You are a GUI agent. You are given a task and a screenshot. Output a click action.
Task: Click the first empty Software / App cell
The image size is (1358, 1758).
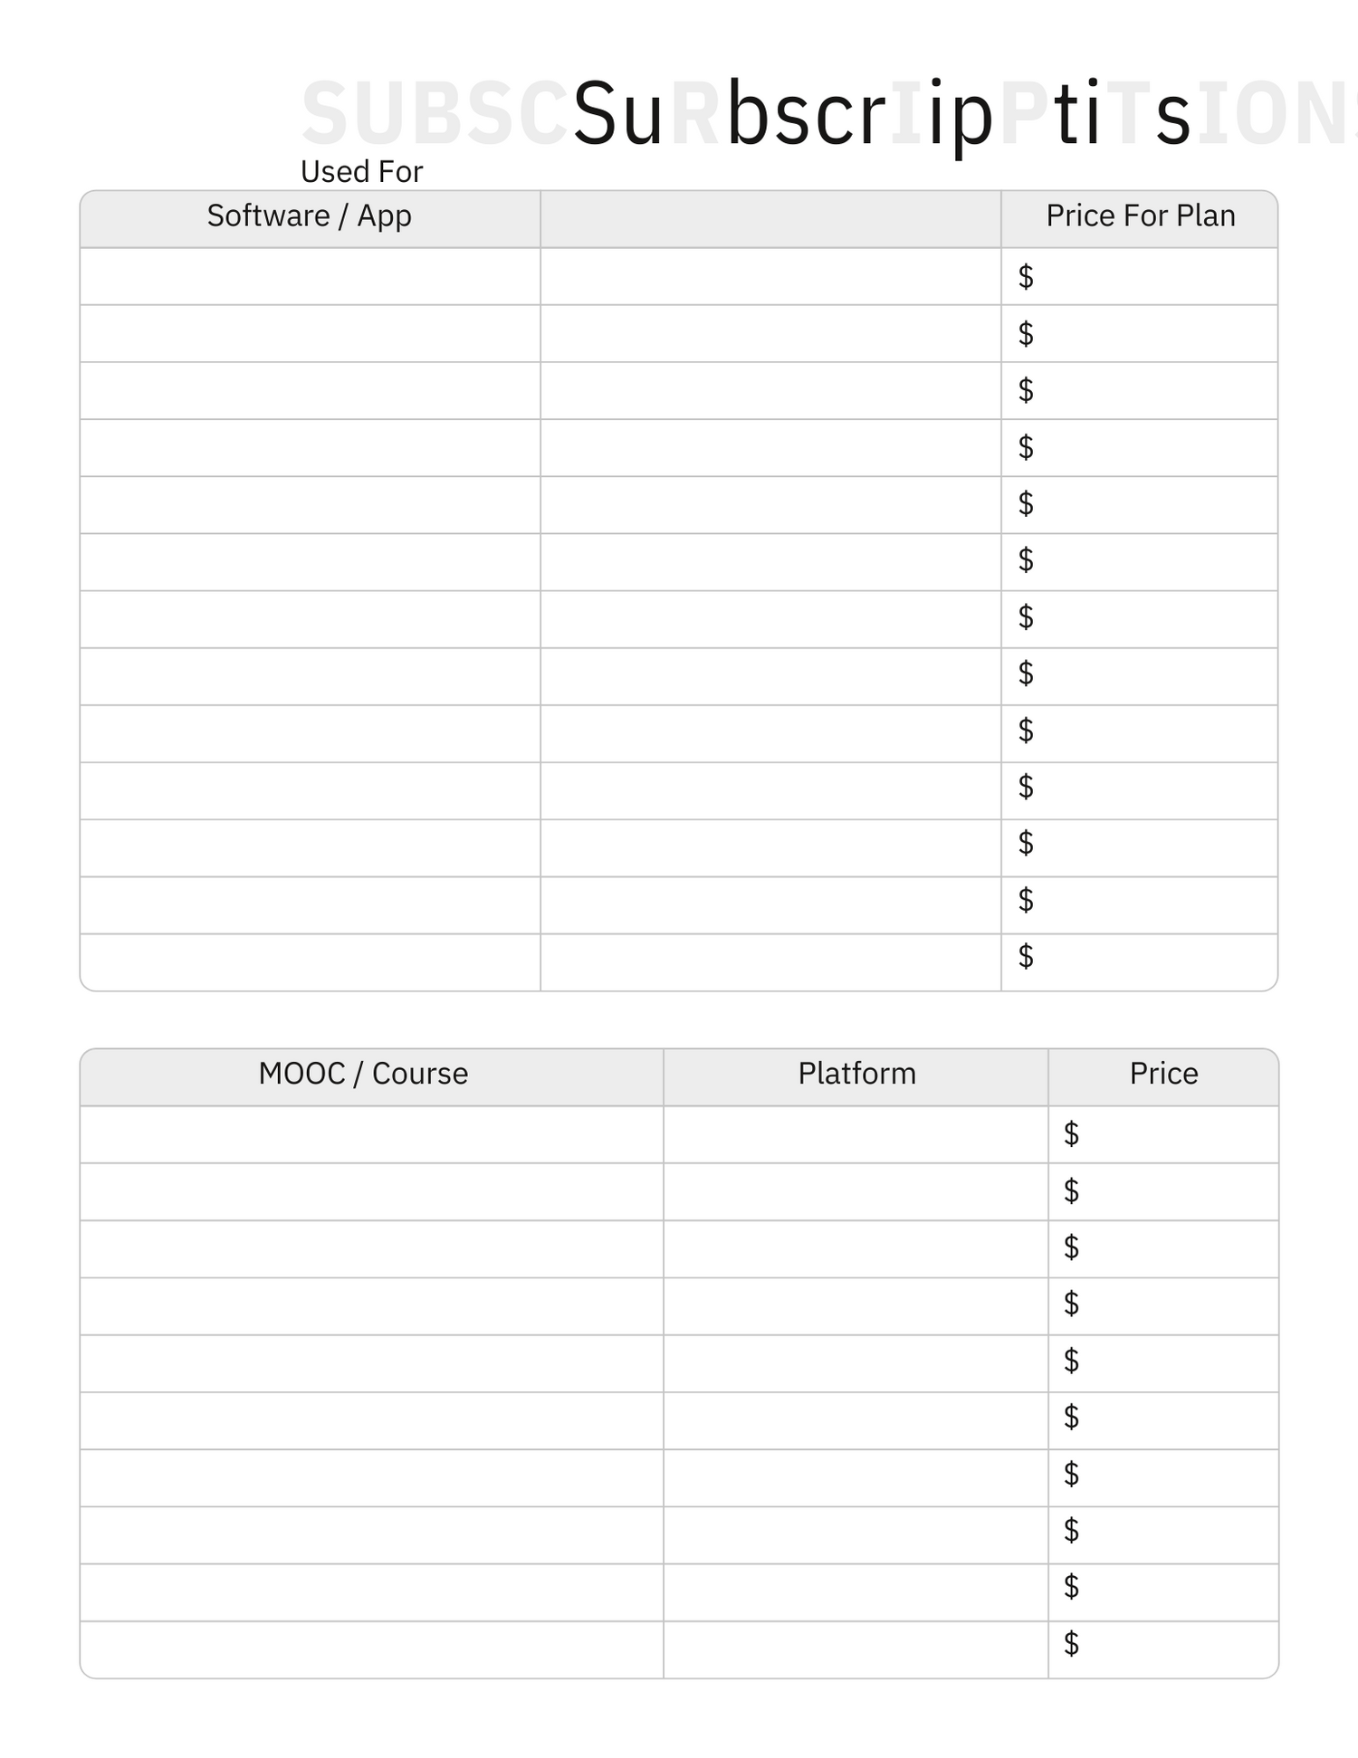pyautogui.click(x=310, y=276)
